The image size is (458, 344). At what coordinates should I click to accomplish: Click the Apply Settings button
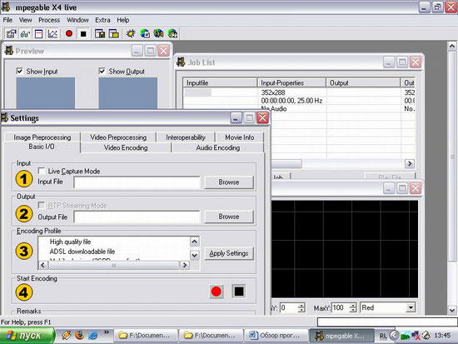pyautogui.click(x=229, y=253)
